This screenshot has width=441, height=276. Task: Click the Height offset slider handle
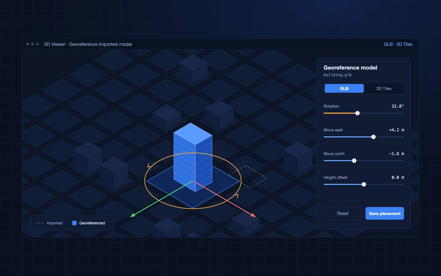tap(364, 184)
